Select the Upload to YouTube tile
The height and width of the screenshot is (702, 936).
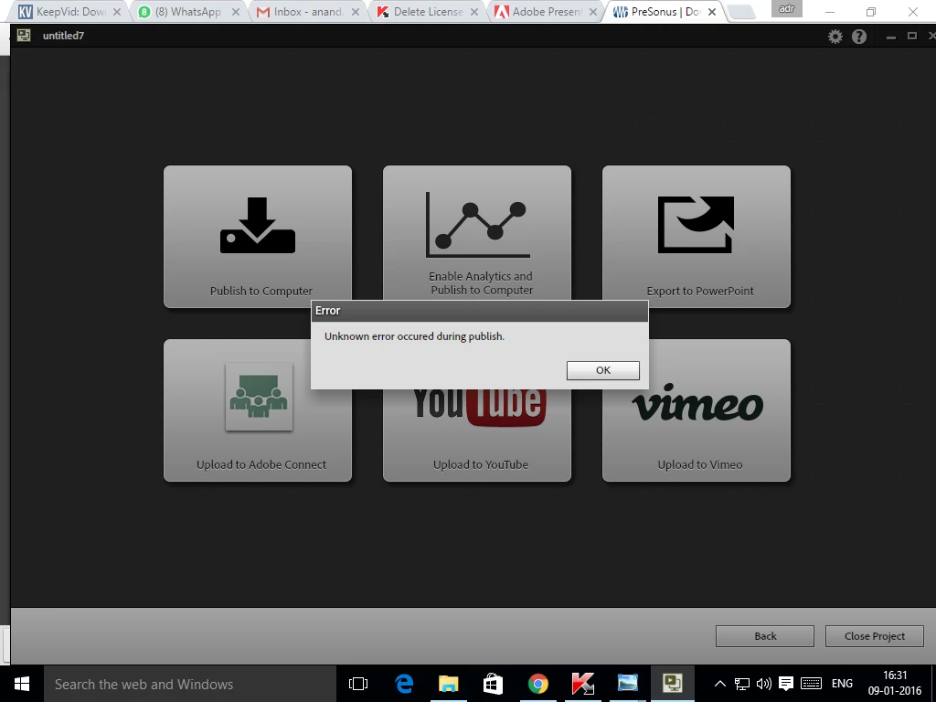click(x=477, y=436)
